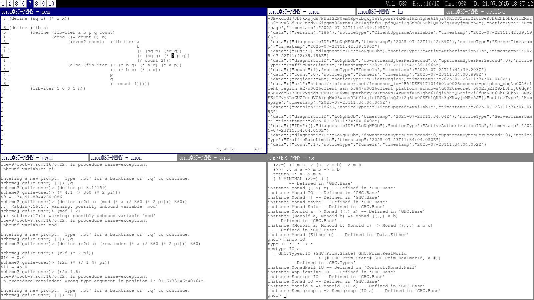Click the date and time in status bar
This screenshot has width=534, height=300.
pyautogui.click(x=503, y=4)
